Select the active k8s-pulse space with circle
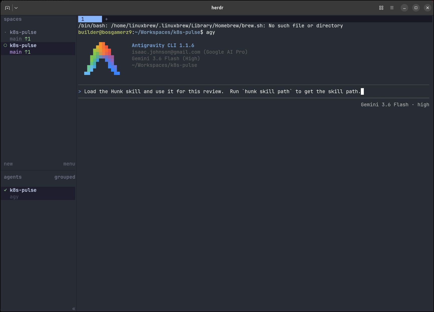 point(38,49)
